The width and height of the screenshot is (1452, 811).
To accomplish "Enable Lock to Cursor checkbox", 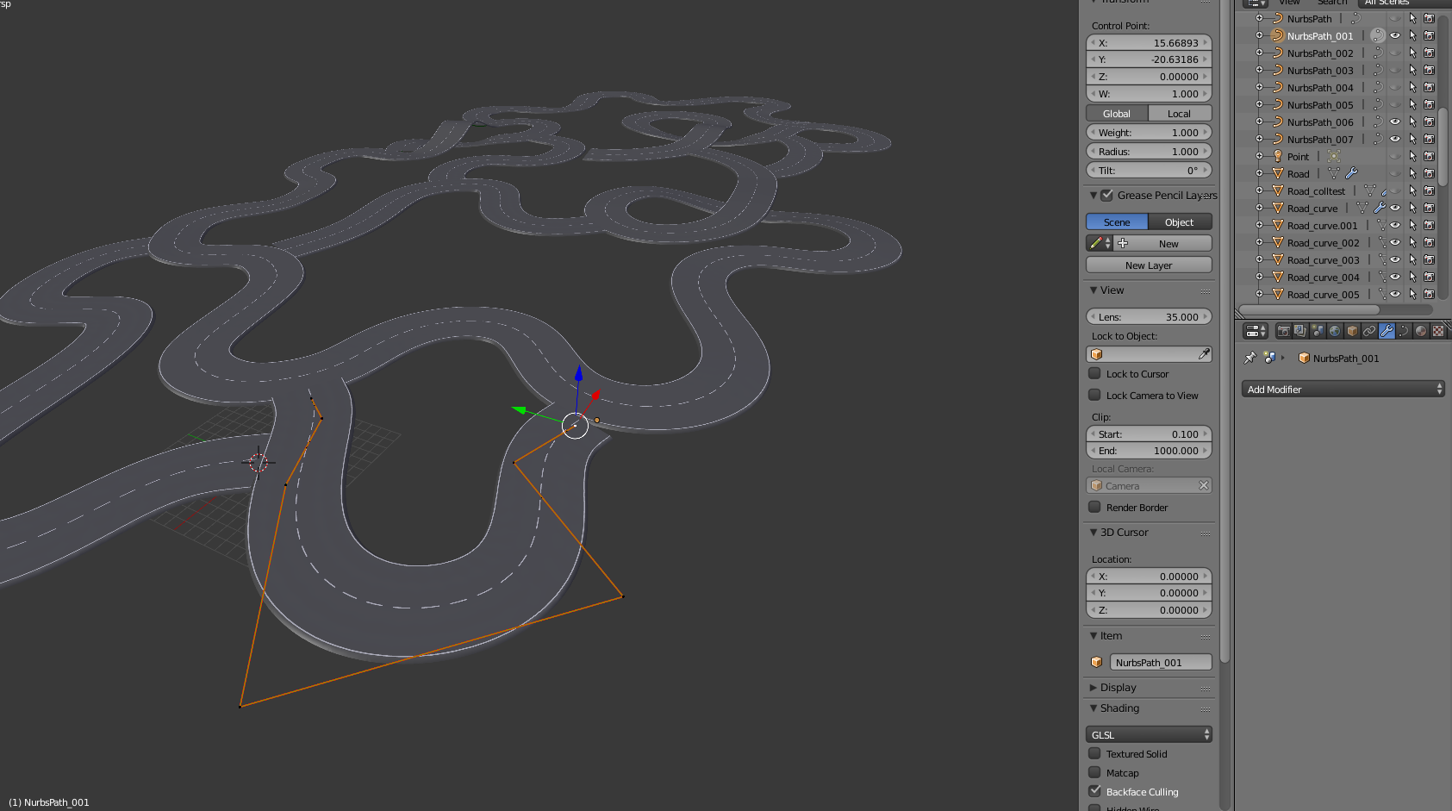I will [x=1094, y=373].
